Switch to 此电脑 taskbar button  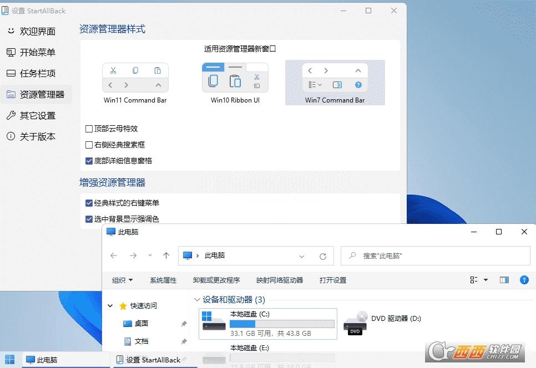point(66,360)
